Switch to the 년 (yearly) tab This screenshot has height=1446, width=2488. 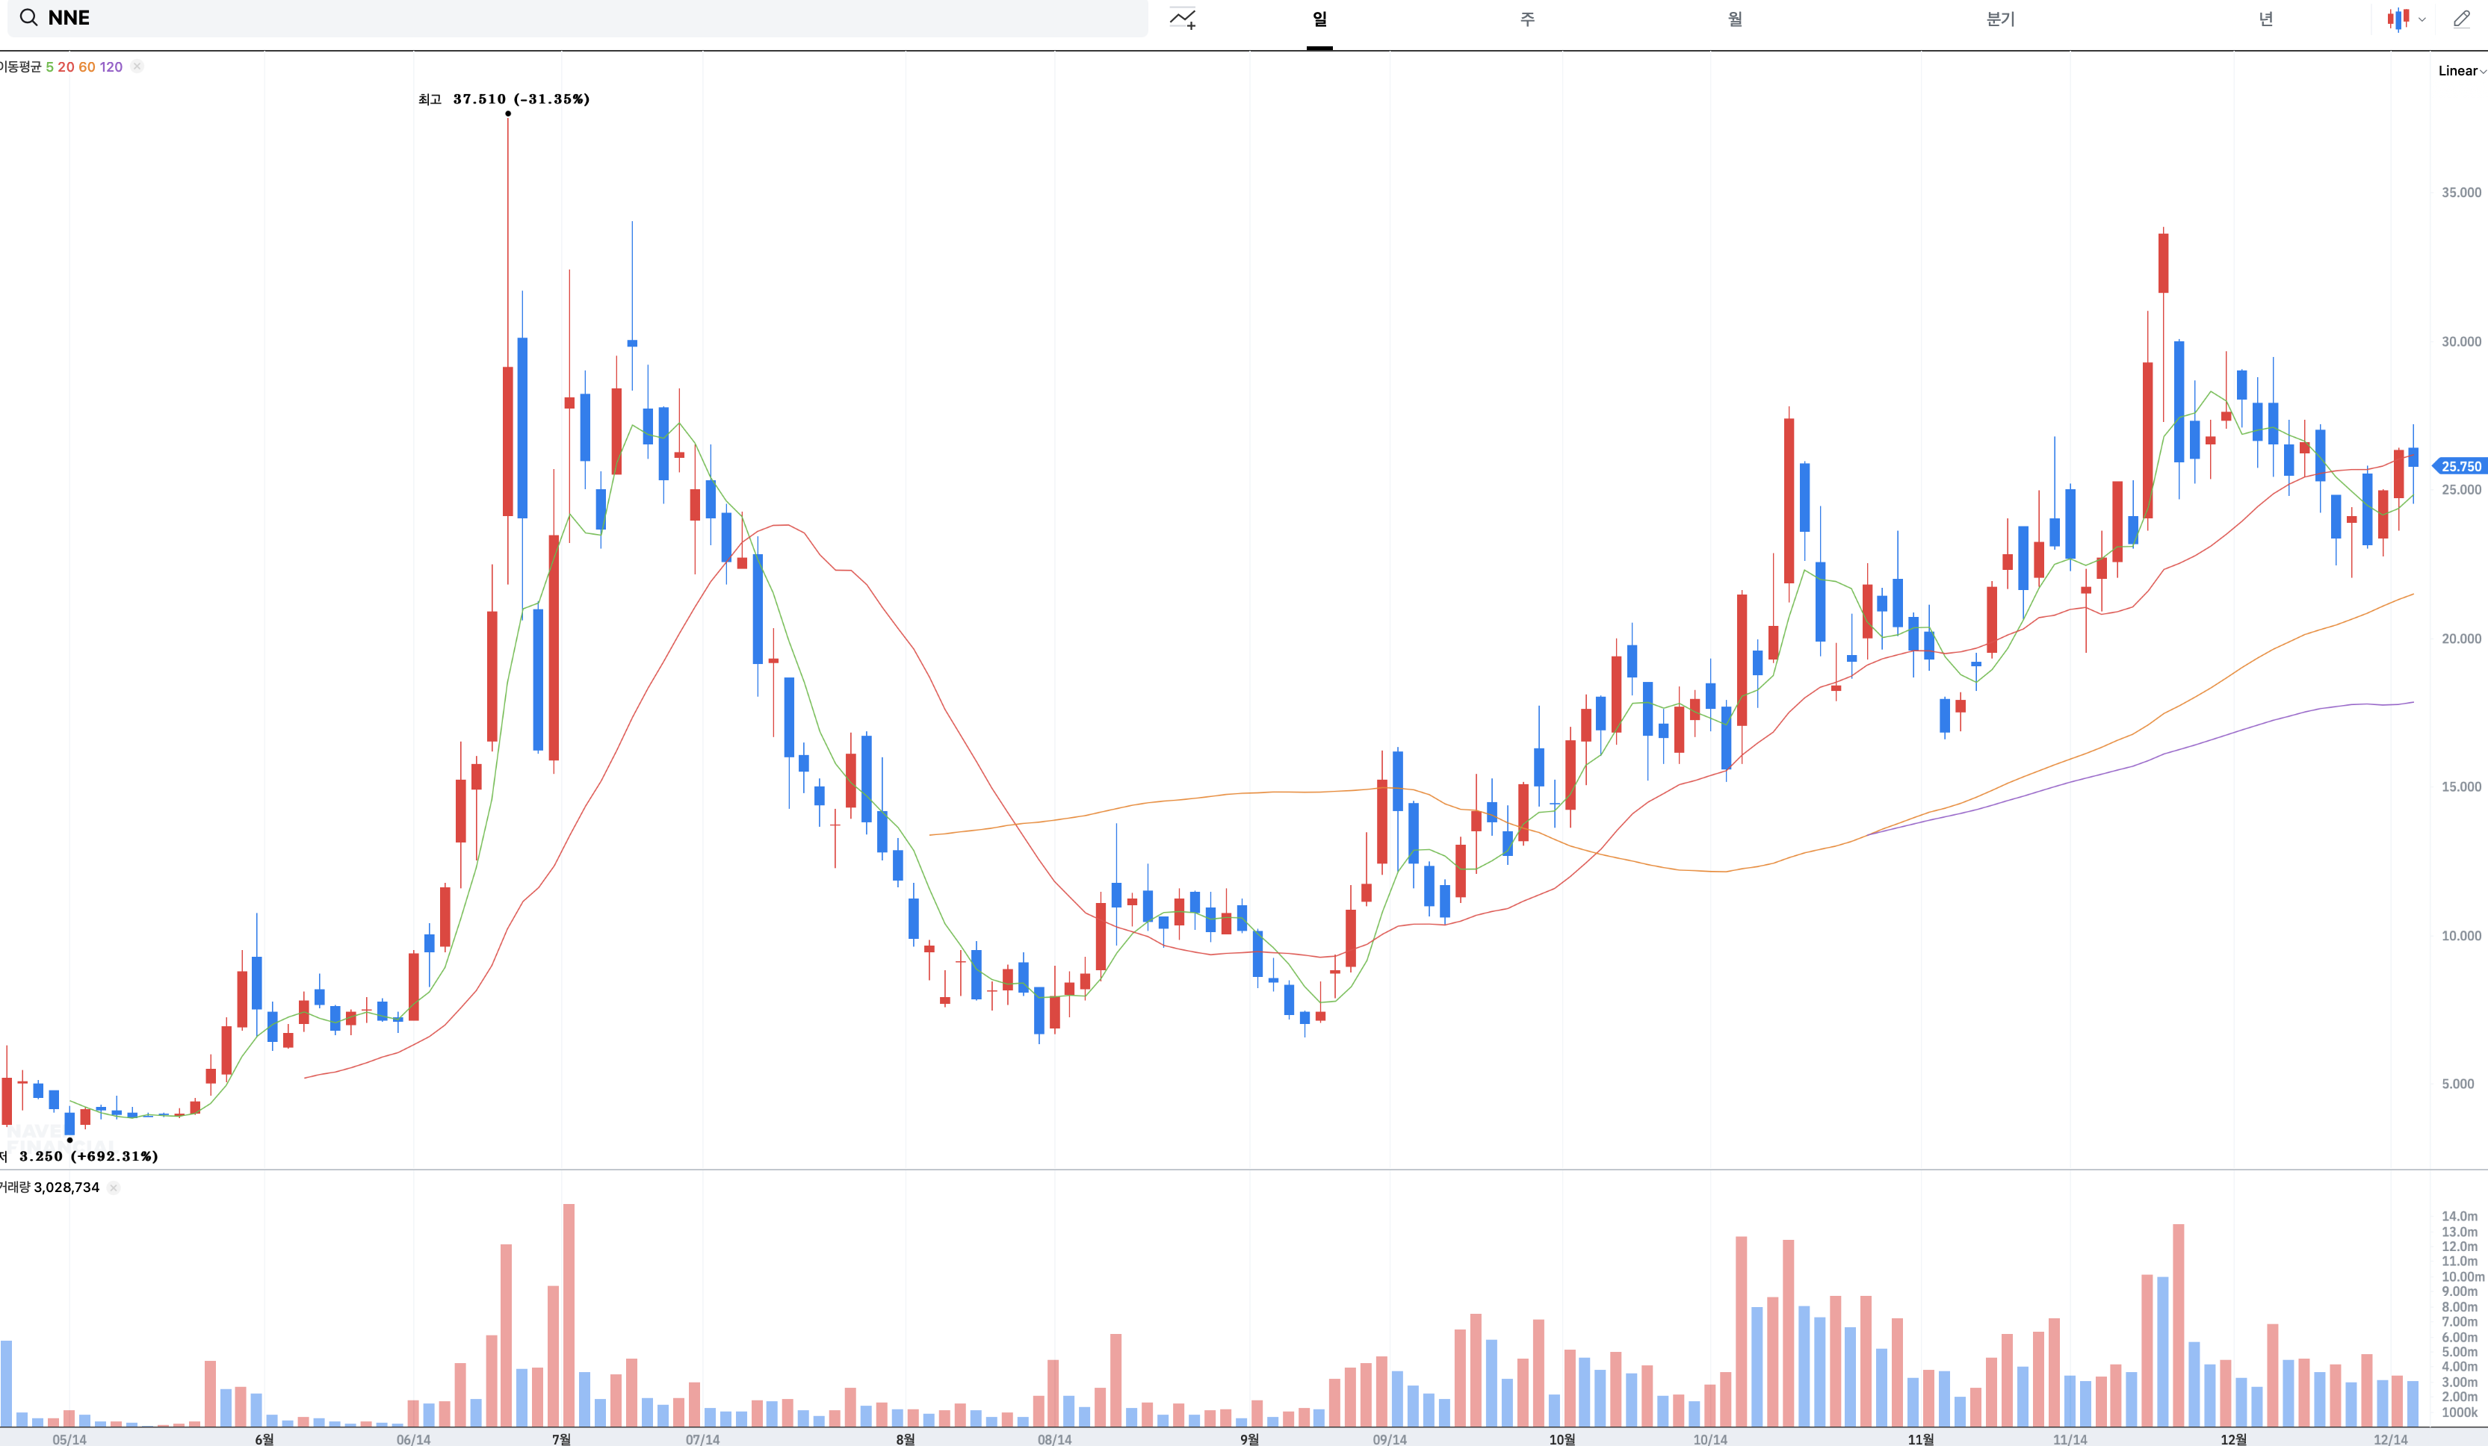[x=2266, y=19]
